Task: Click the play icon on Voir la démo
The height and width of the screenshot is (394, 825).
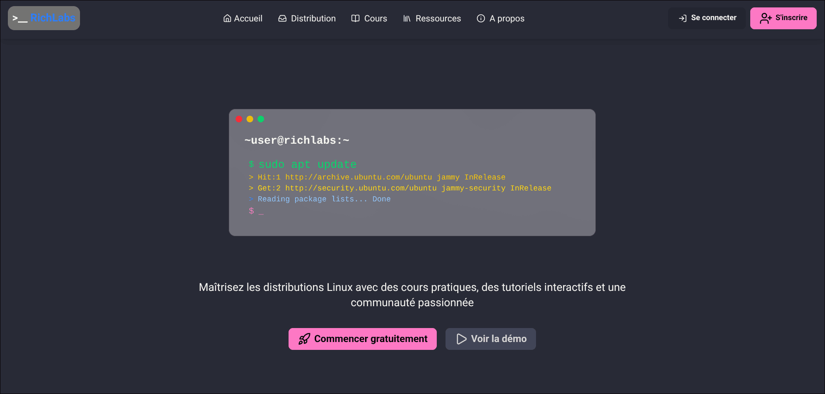Action: click(461, 339)
